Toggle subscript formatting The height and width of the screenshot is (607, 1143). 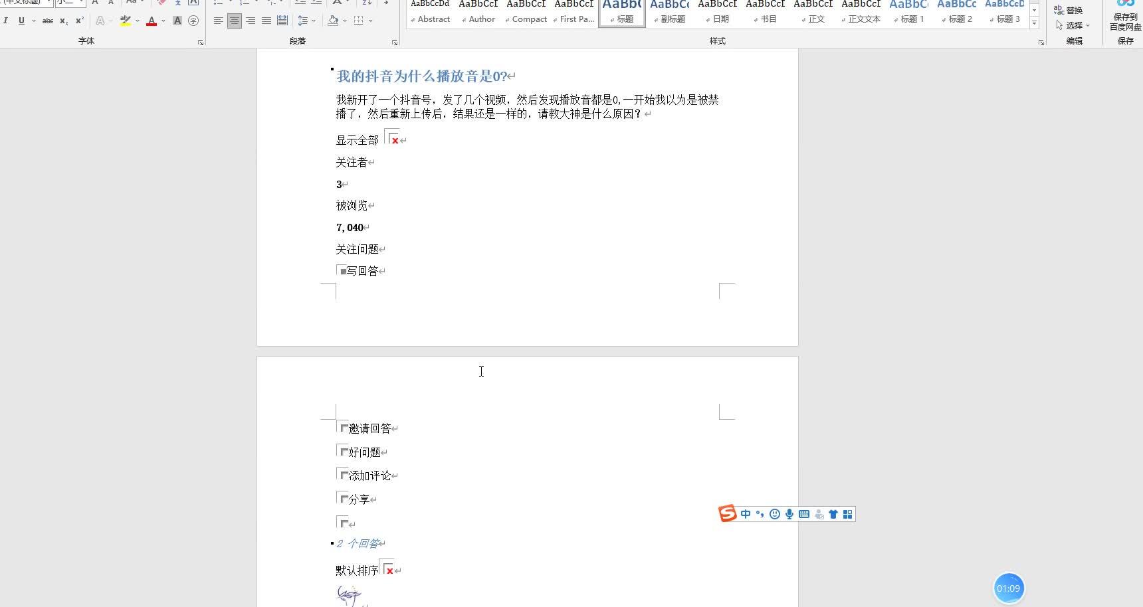click(x=64, y=21)
